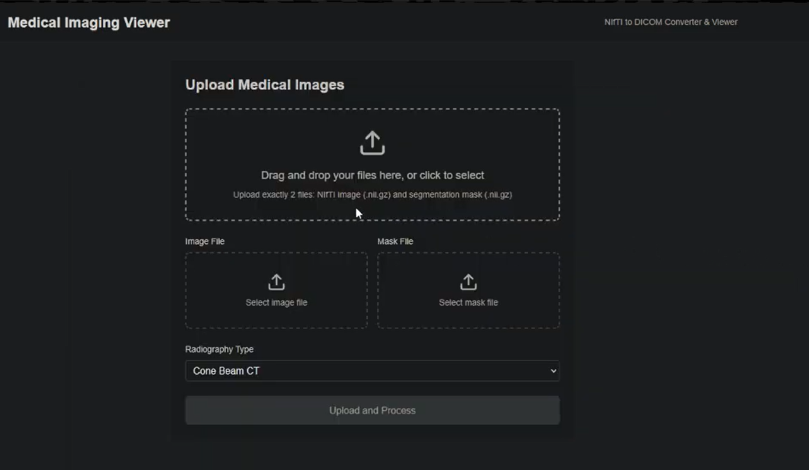Click the dashed dropzone to select files

[372, 164]
